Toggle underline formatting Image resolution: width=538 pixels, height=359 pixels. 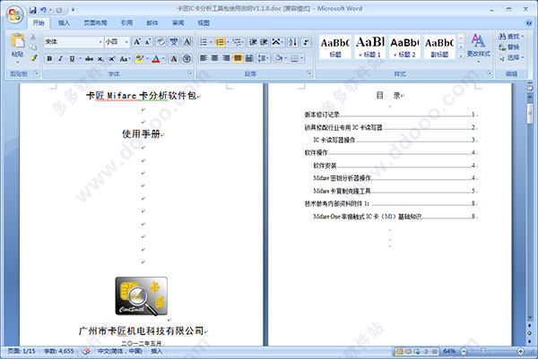72,58
